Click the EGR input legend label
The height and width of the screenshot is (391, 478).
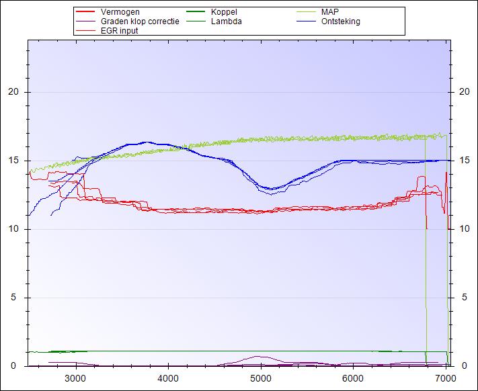click(x=120, y=31)
